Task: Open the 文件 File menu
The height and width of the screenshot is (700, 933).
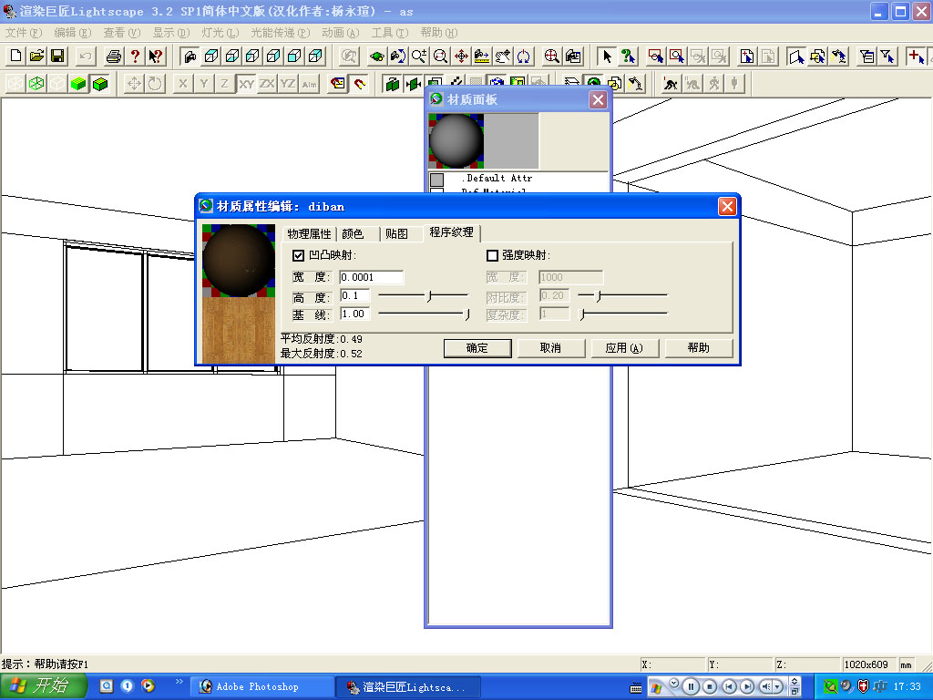Action: [x=22, y=33]
